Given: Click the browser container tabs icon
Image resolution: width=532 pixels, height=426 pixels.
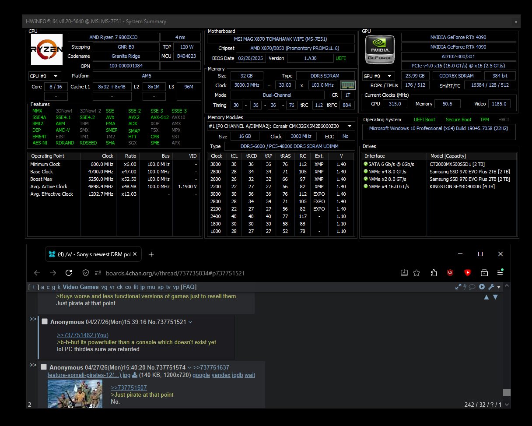Looking at the screenshot, I should [x=484, y=273].
